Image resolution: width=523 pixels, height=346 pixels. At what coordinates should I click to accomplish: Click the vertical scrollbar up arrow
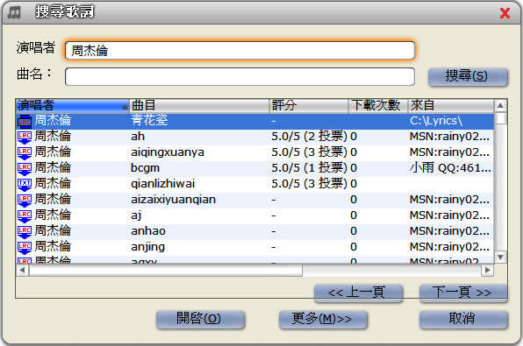(500, 106)
